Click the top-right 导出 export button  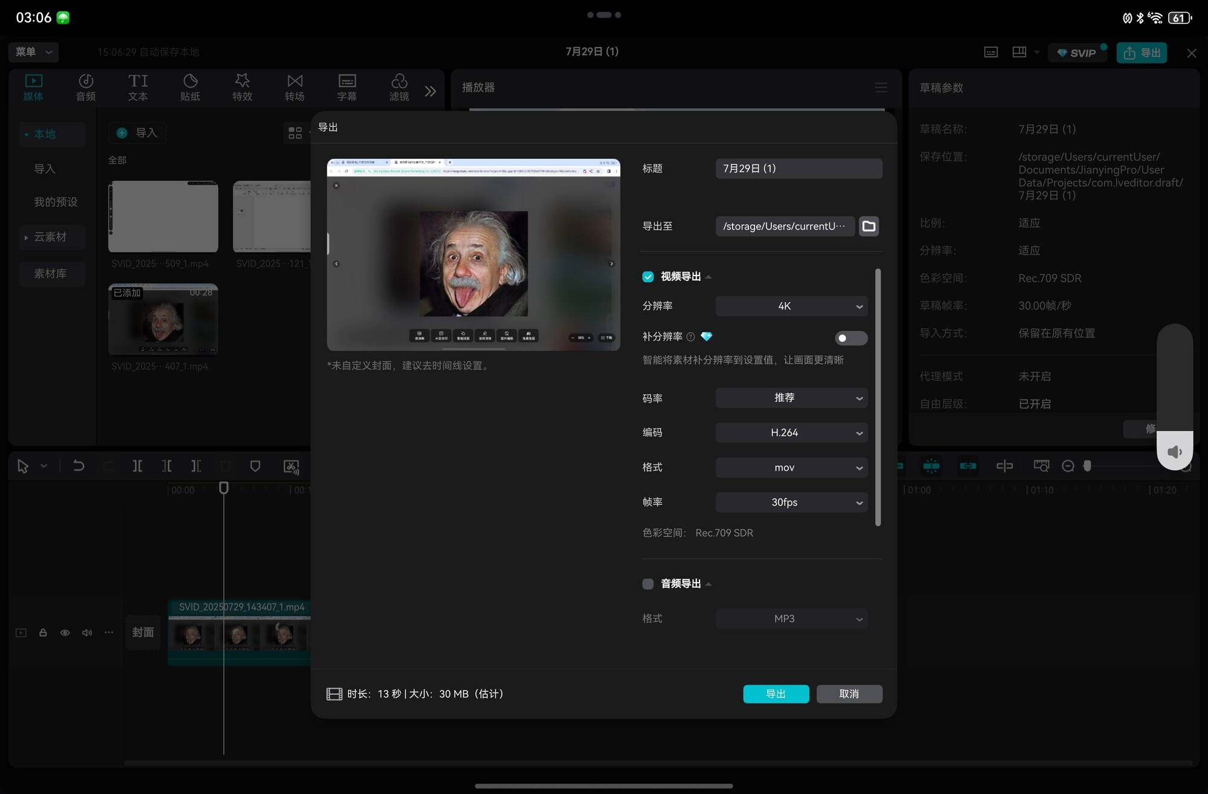click(1142, 53)
